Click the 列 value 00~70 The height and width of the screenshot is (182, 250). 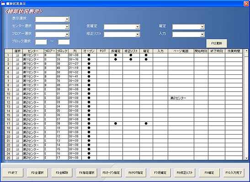(x=74, y=59)
